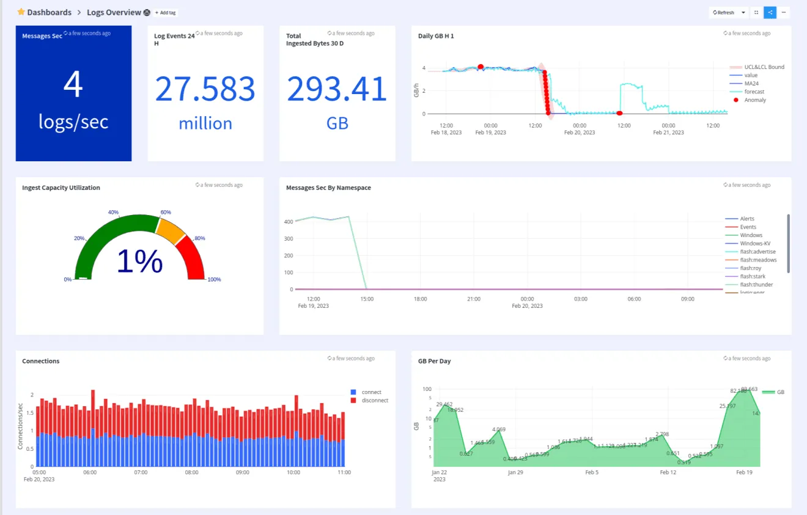Click the Refresh button
The width and height of the screenshot is (807, 515).
click(724, 12)
